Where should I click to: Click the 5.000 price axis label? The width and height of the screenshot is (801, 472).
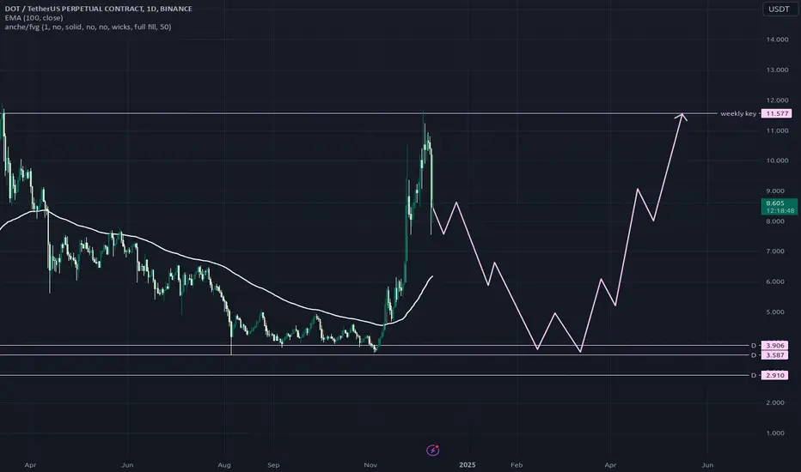click(775, 312)
